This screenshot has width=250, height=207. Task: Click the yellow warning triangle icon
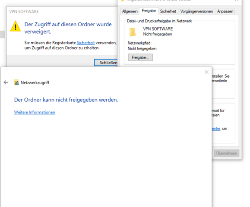(x=15, y=26)
